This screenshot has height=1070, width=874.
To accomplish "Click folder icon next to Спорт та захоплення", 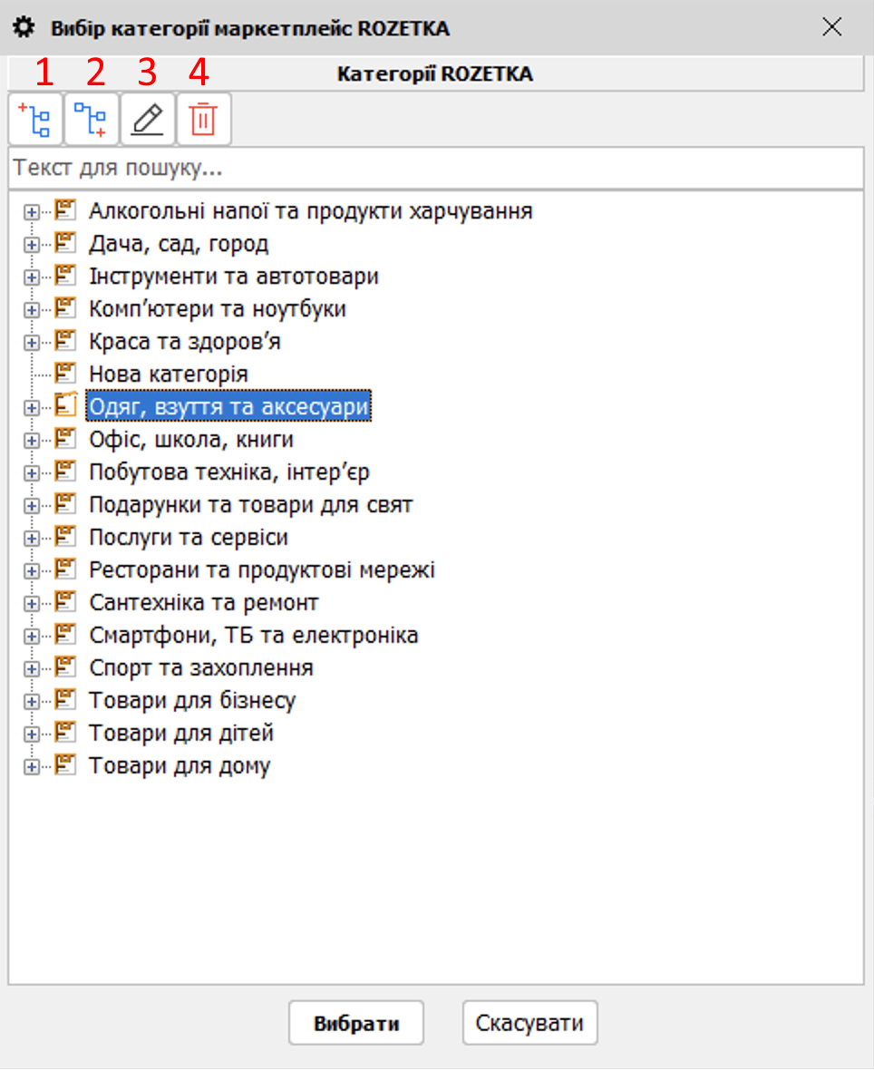I will (x=65, y=667).
